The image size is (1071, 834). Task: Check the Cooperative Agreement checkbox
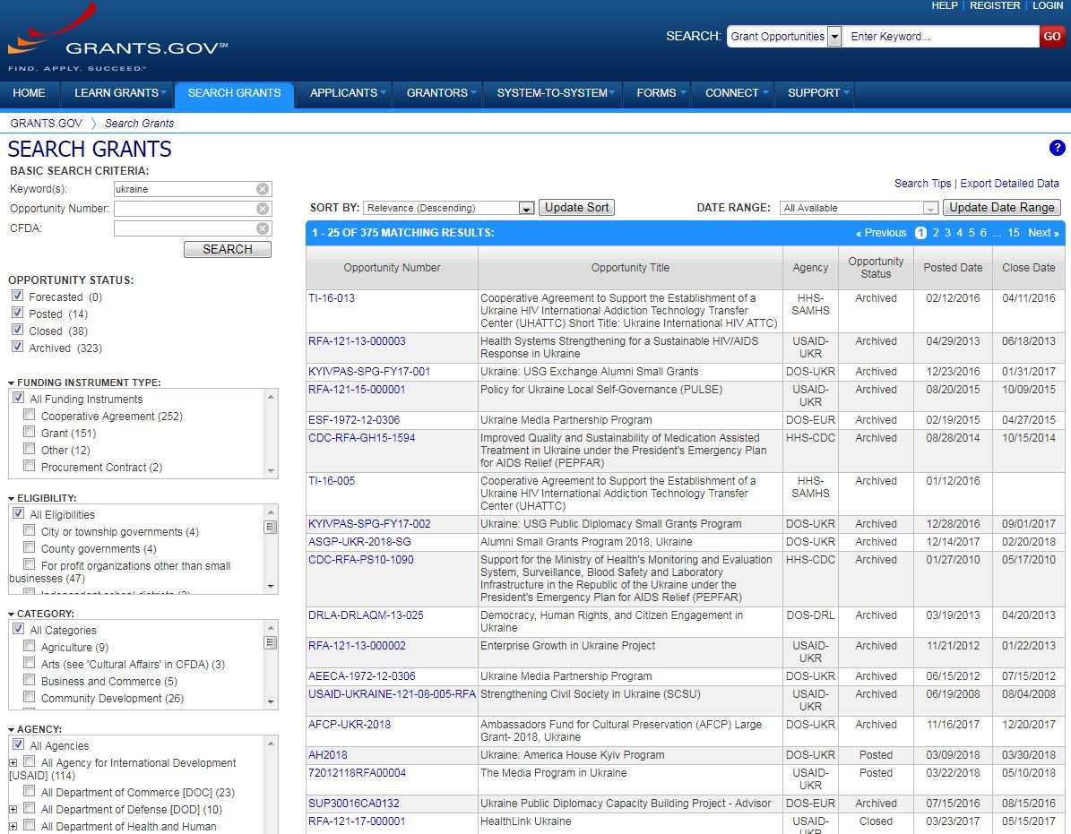pyautogui.click(x=29, y=415)
